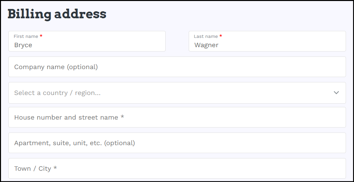This screenshot has width=354, height=182.
Task: Click the Select a country / region placeholder text
Action: pos(57,93)
